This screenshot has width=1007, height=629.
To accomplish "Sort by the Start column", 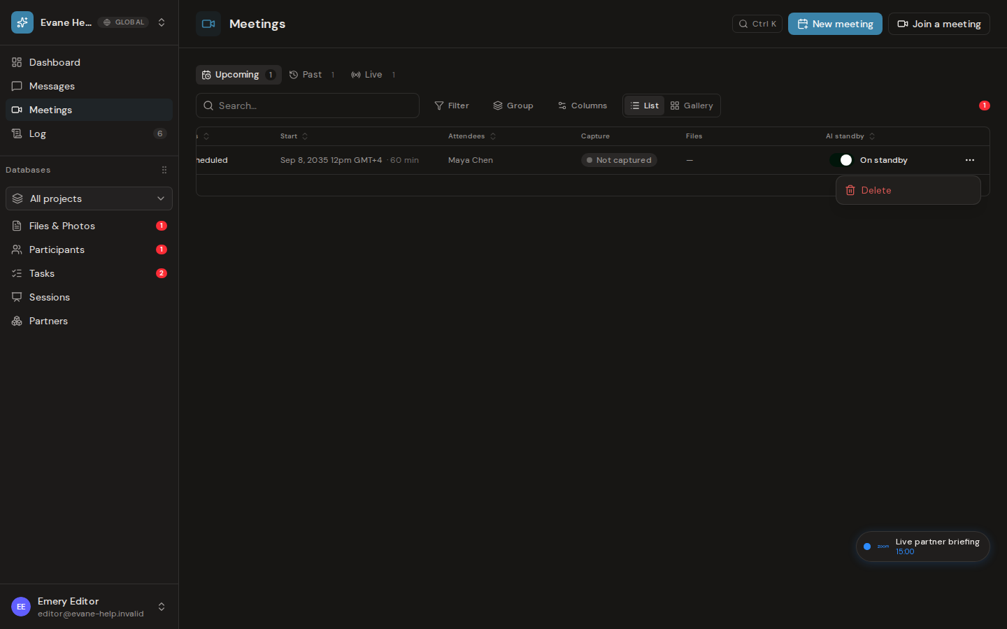I will click(294, 136).
